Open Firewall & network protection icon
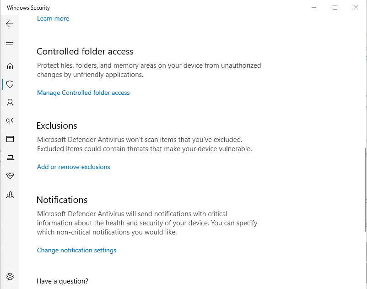Screen dimensions: 367x289 [10, 121]
